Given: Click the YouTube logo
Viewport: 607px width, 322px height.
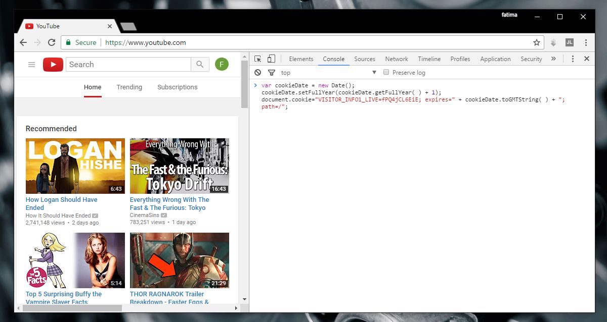Looking at the screenshot, I should pyautogui.click(x=53, y=65).
